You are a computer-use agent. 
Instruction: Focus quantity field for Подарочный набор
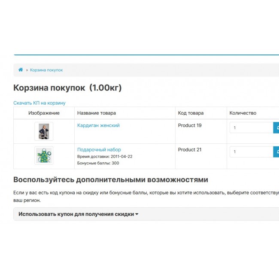(x=251, y=152)
